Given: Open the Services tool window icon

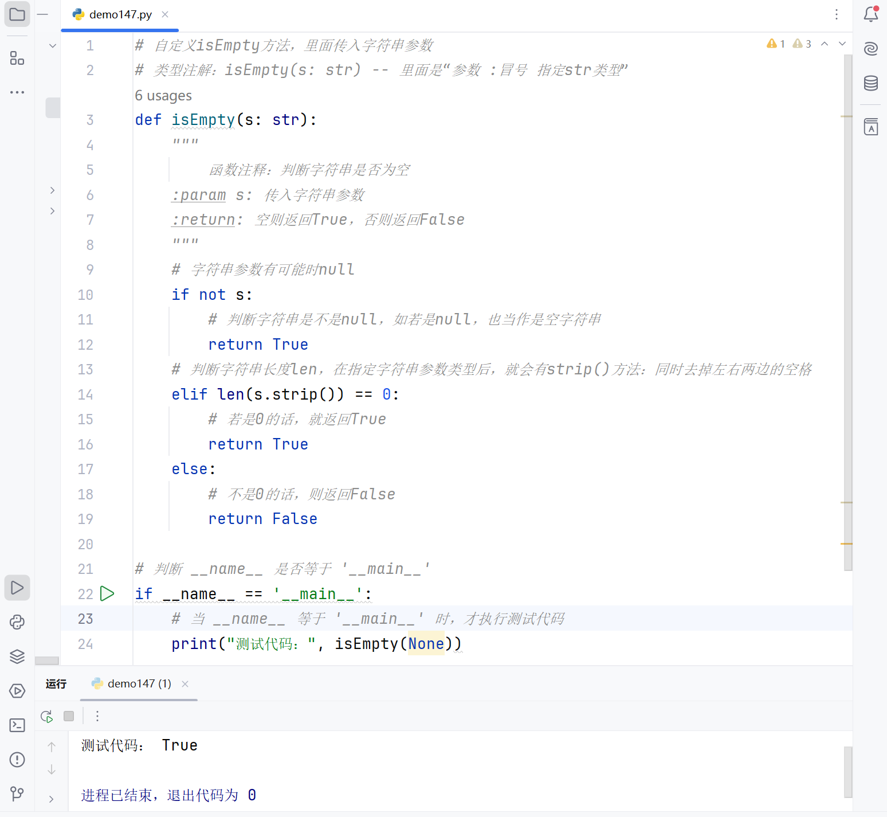Looking at the screenshot, I should (17, 691).
